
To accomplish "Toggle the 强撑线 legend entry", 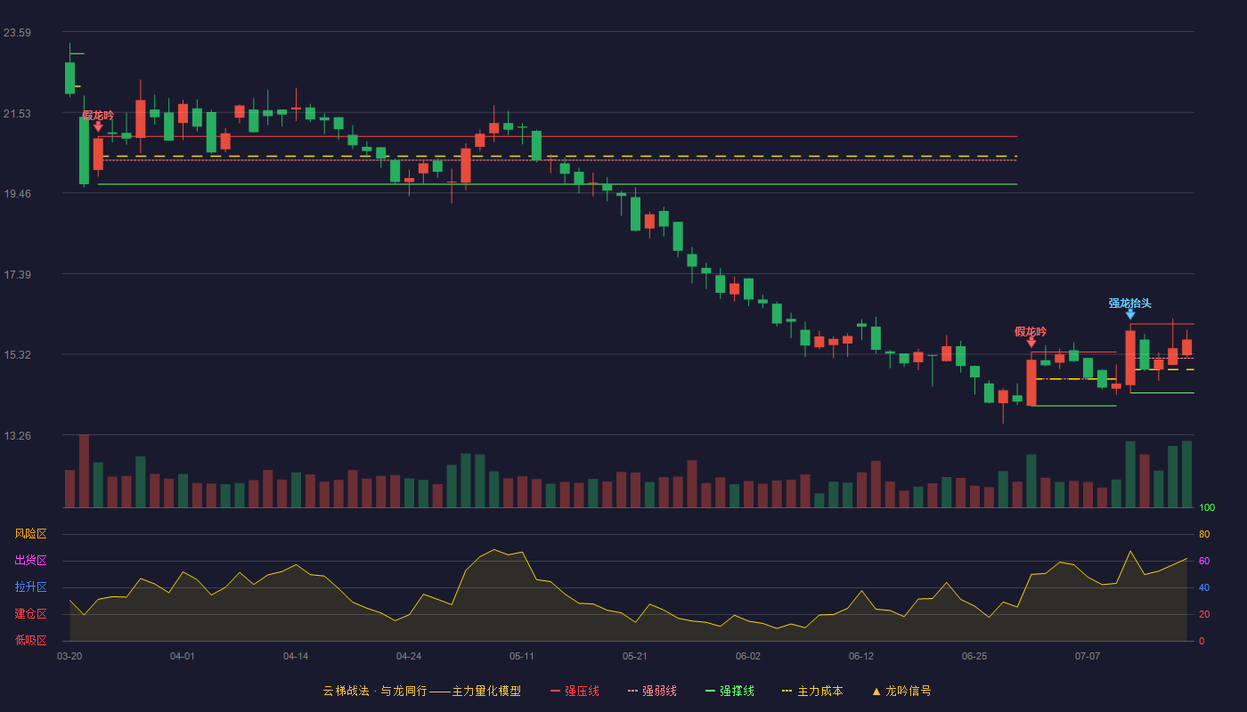I will (729, 691).
